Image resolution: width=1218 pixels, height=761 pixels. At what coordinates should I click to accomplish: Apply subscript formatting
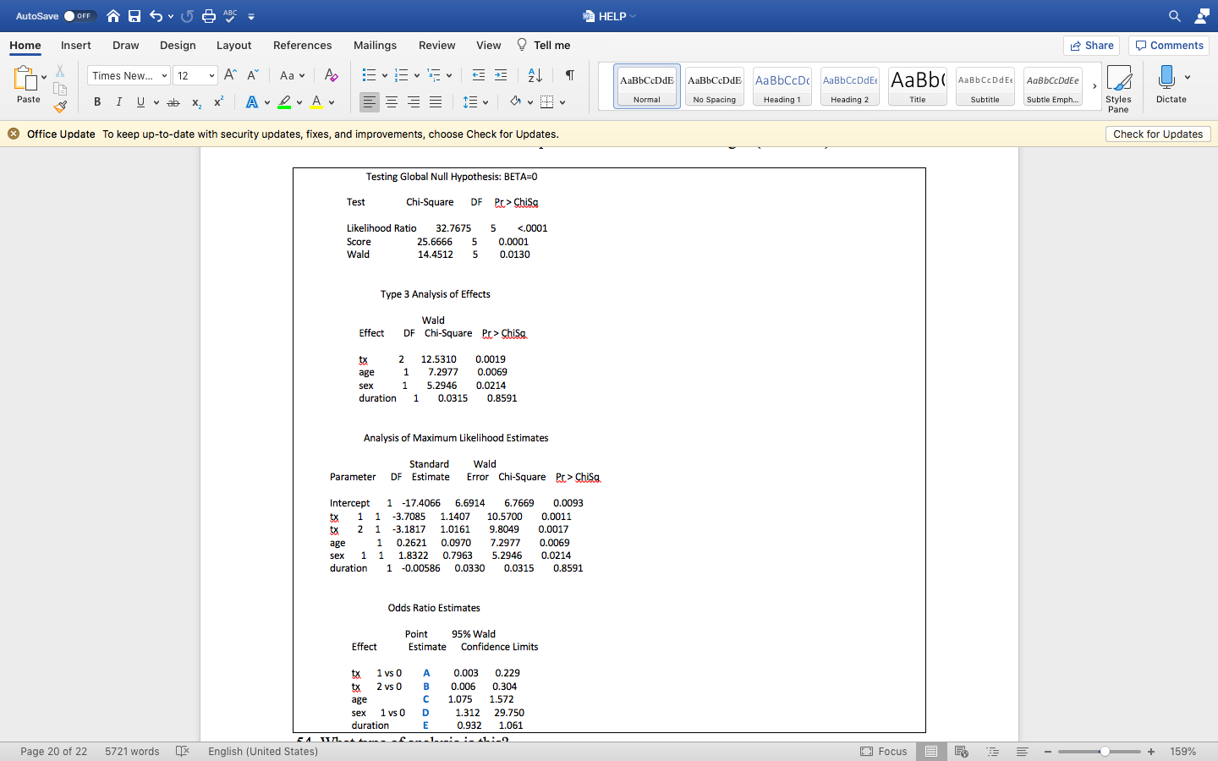(x=196, y=102)
